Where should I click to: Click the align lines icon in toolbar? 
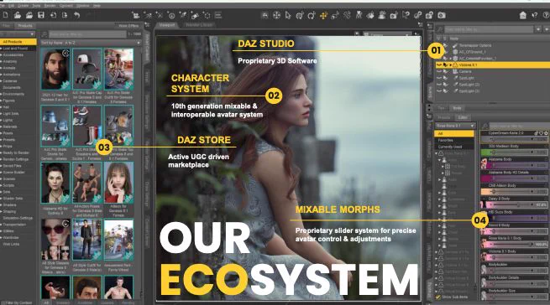218,15
